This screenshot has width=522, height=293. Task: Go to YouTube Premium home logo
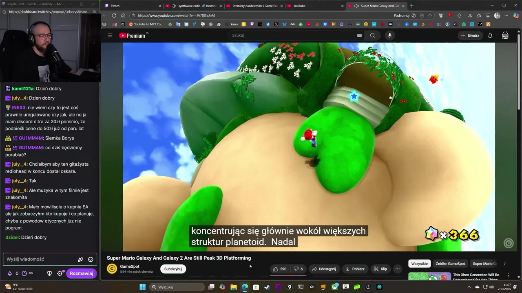[132, 35]
